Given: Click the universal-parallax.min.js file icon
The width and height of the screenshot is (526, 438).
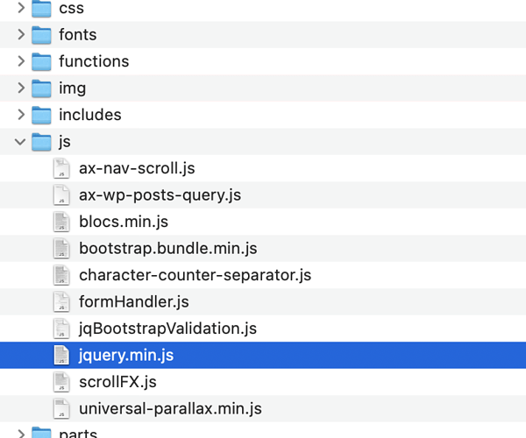Looking at the screenshot, I should (60, 409).
